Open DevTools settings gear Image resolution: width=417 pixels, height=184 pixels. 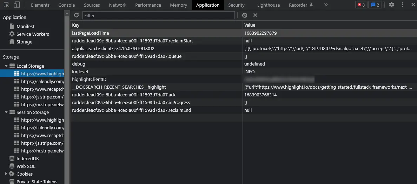pyautogui.click(x=391, y=5)
